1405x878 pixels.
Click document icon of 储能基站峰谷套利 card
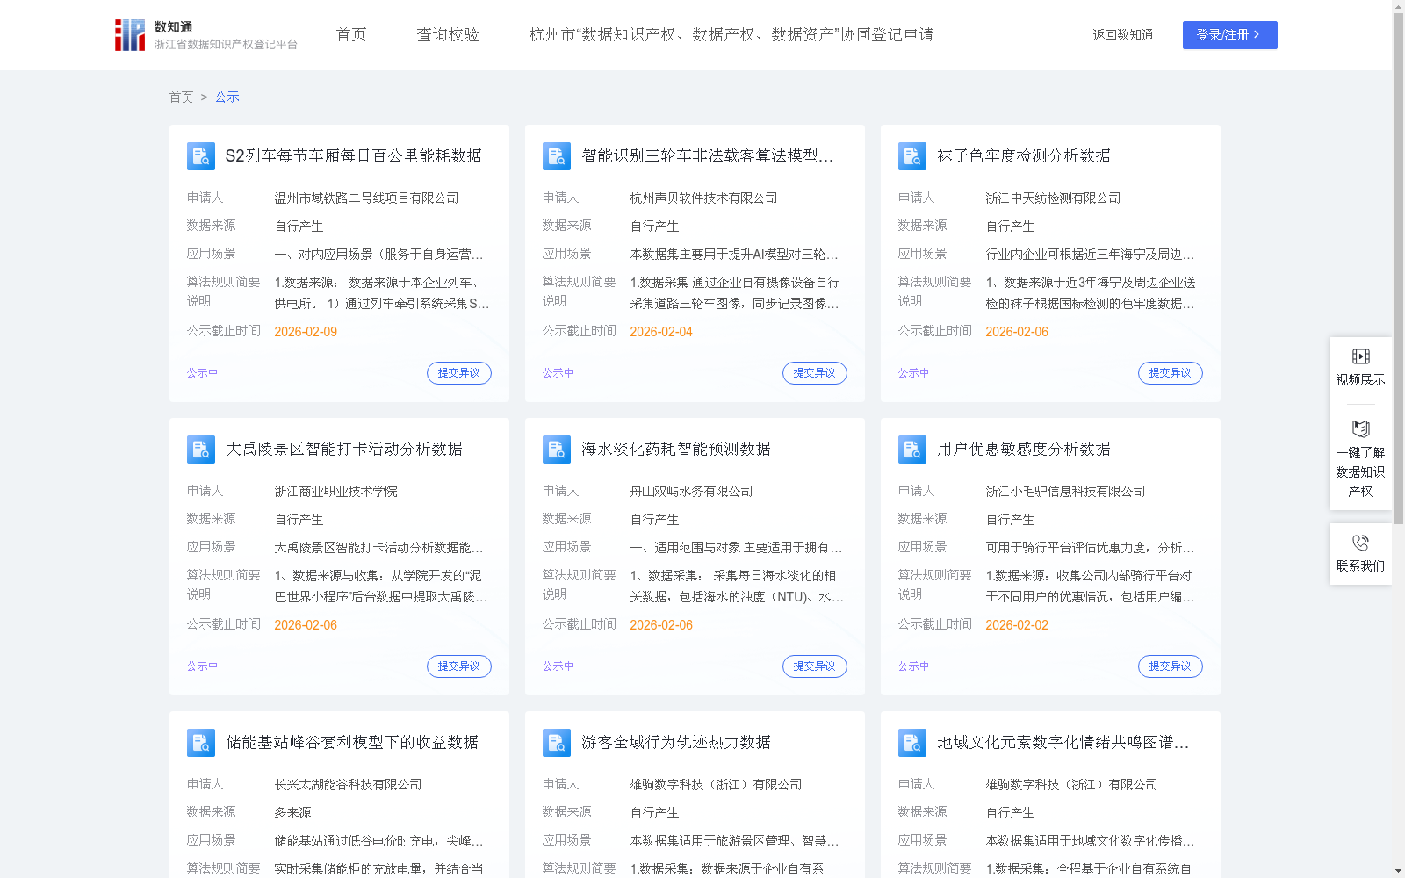(201, 743)
